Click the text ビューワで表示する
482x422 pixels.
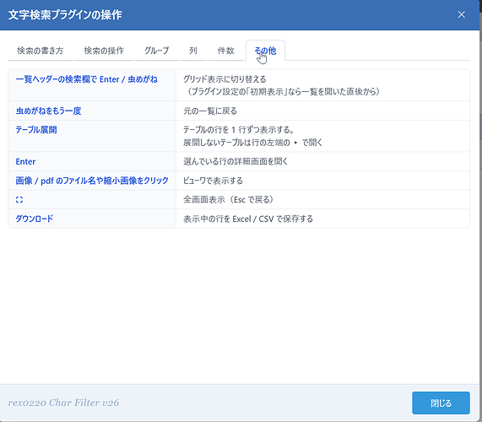(213, 181)
